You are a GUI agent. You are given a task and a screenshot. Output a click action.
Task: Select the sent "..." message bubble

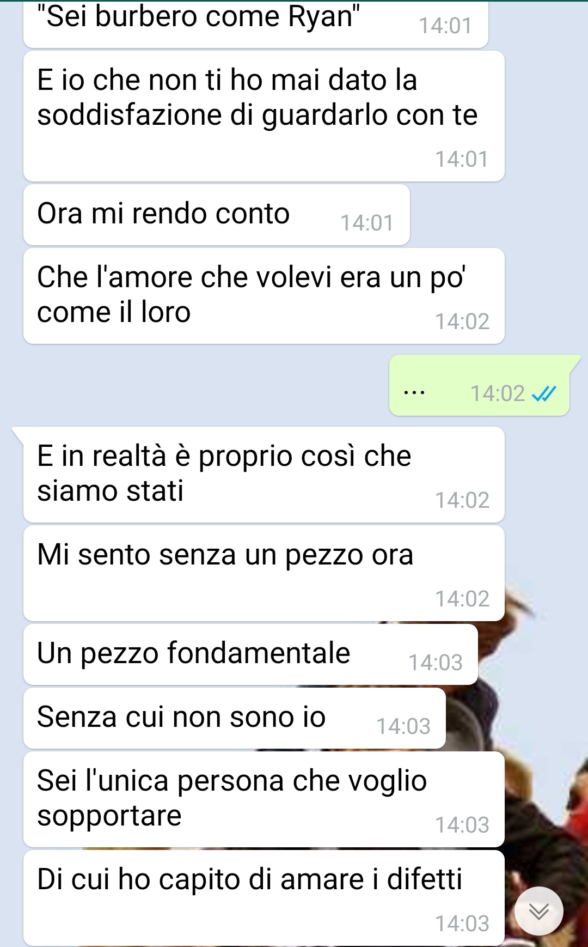[480, 385]
